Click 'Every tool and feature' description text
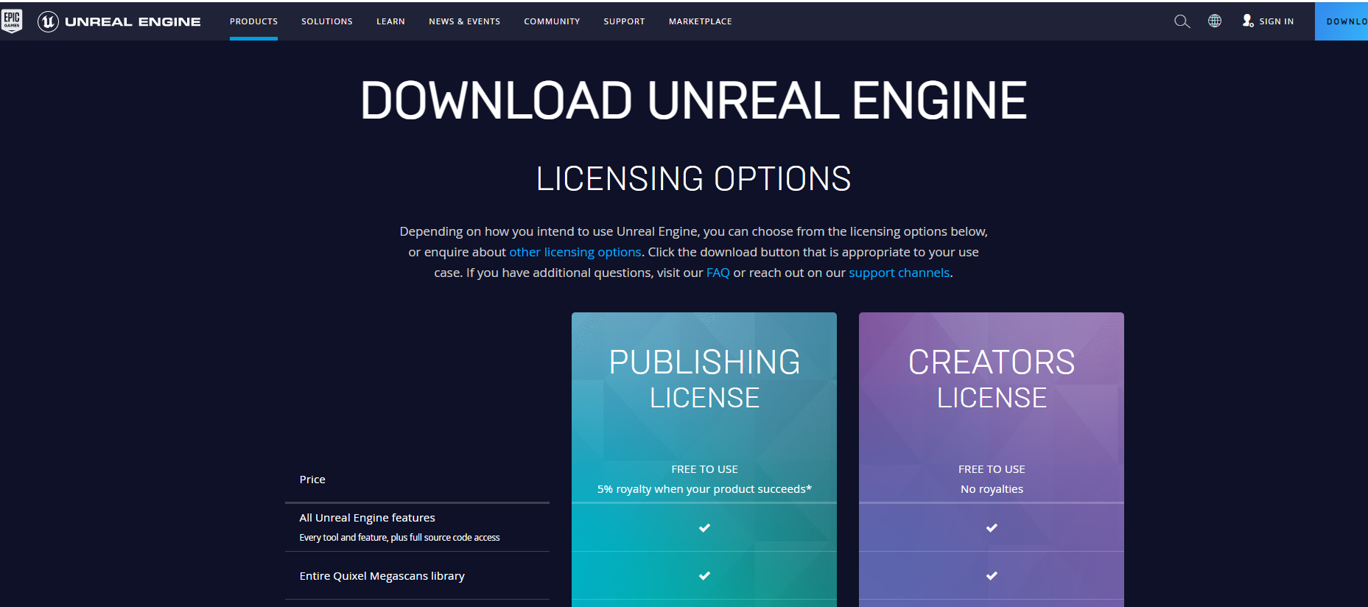The image size is (1368, 607). (x=399, y=538)
